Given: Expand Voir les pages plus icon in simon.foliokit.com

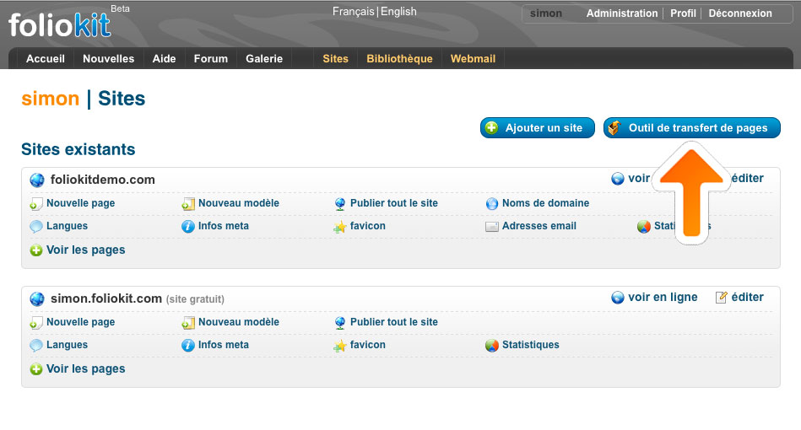Looking at the screenshot, I should click(35, 368).
